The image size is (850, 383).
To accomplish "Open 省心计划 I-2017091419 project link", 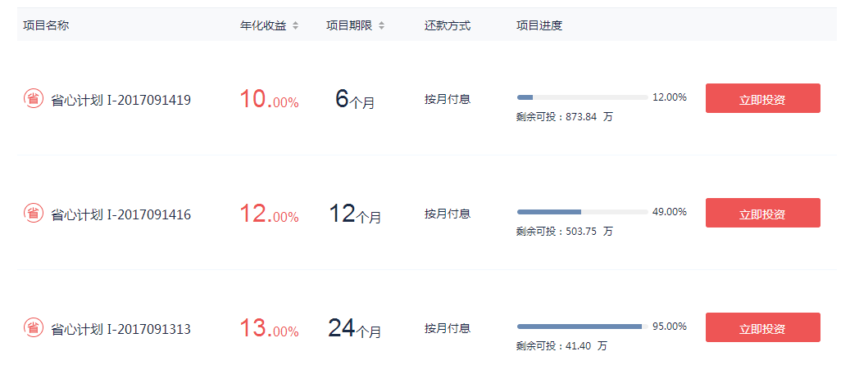I will (120, 100).
